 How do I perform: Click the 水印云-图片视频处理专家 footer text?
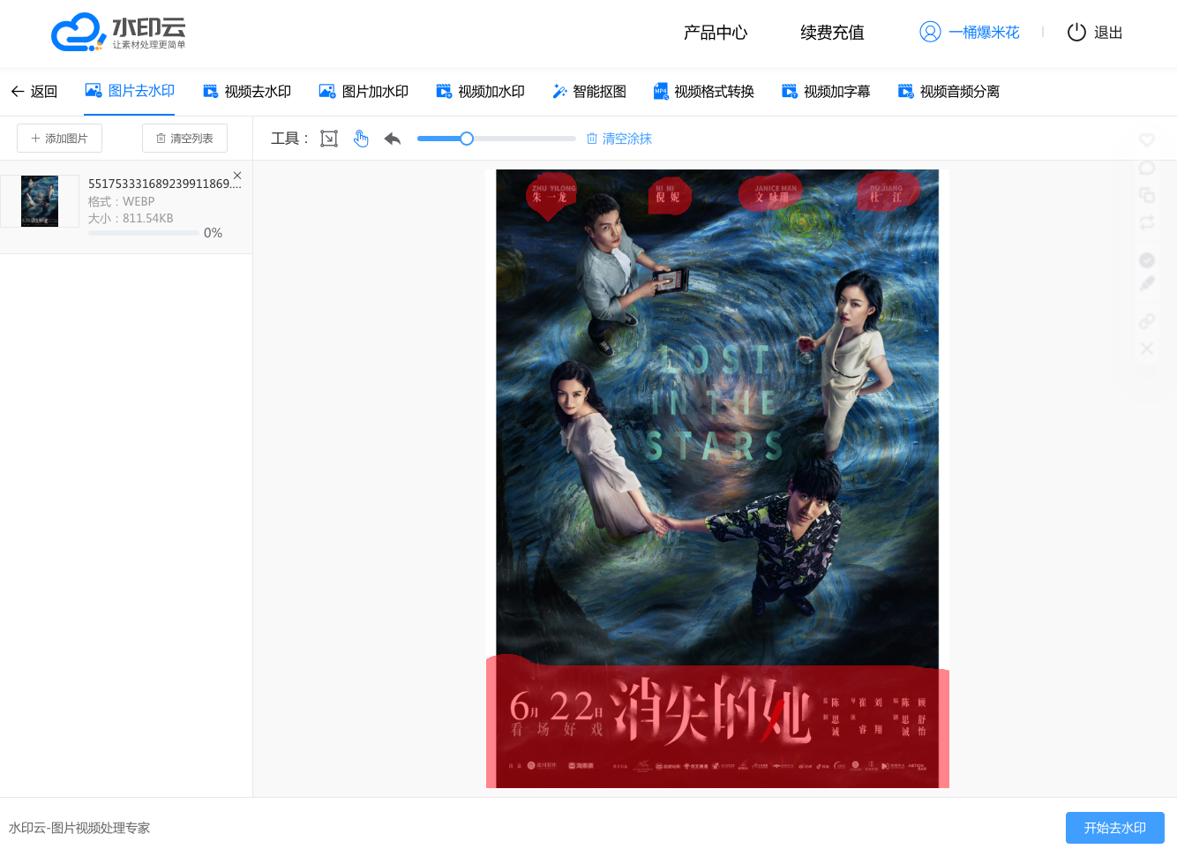coord(79,828)
